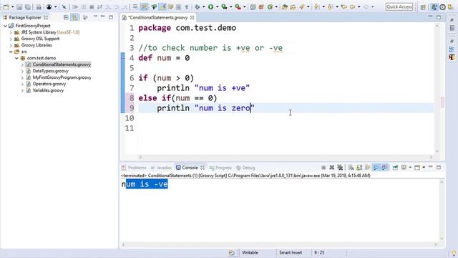Open the Problems tab
The height and width of the screenshot is (258, 458).
pyautogui.click(x=134, y=168)
